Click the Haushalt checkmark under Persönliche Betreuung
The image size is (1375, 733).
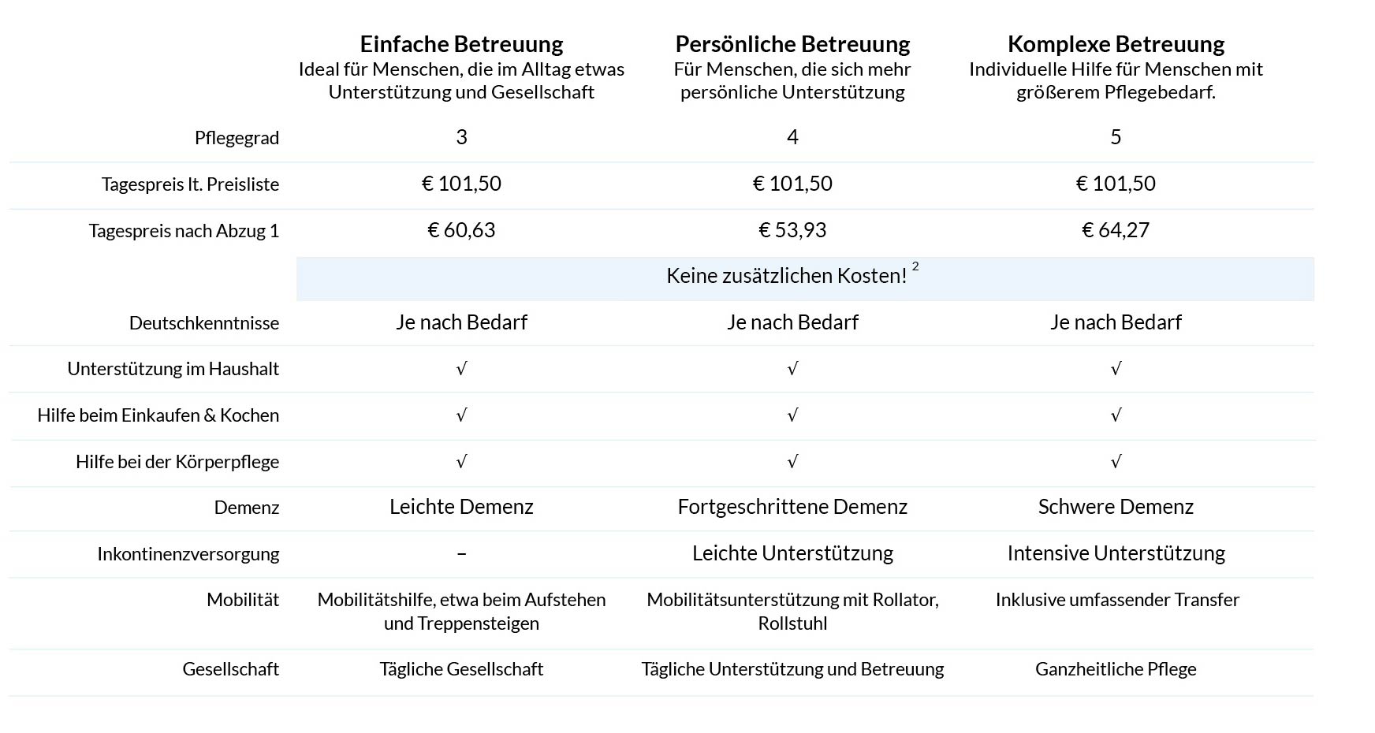point(792,369)
